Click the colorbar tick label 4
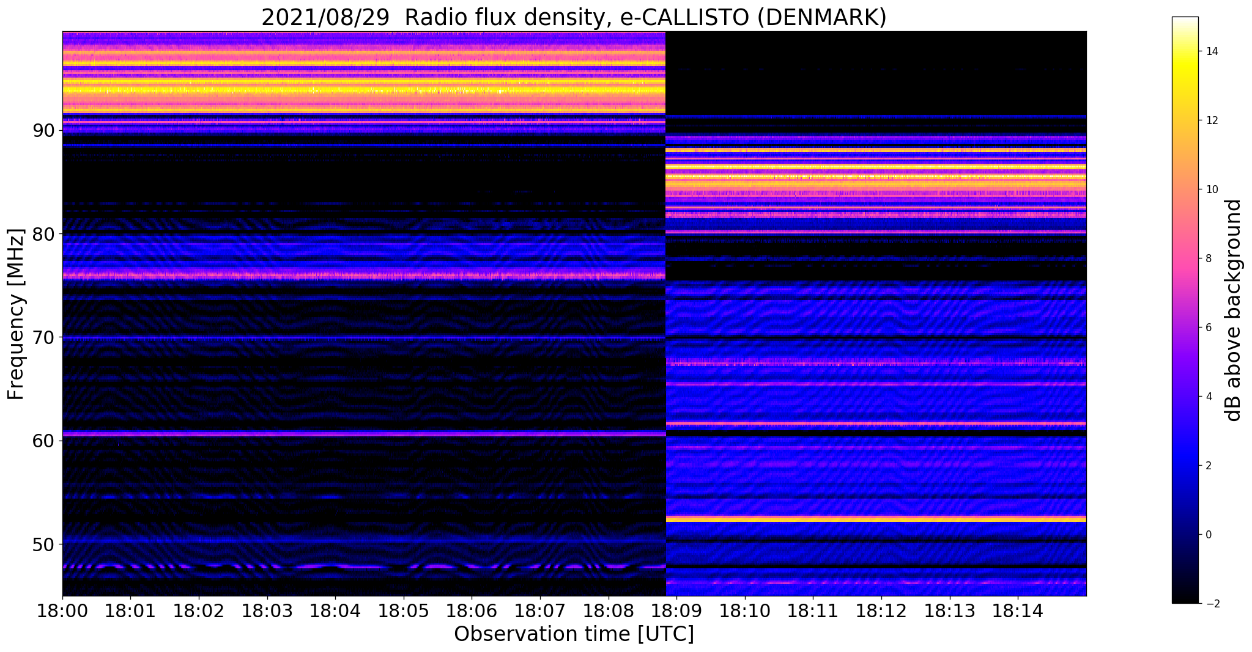The width and height of the screenshot is (1252, 652). [x=1209, y=397]
